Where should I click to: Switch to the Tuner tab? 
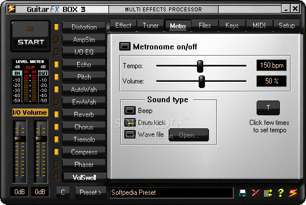point(150,26)
